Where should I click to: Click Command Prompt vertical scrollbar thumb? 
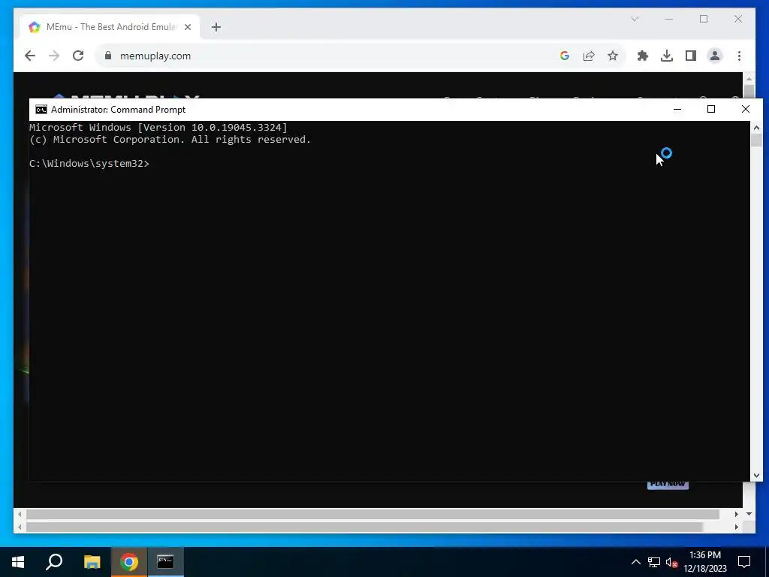756,140
